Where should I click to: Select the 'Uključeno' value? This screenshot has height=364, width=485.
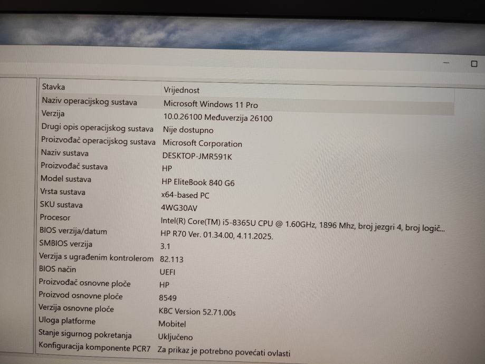(175, 337)
